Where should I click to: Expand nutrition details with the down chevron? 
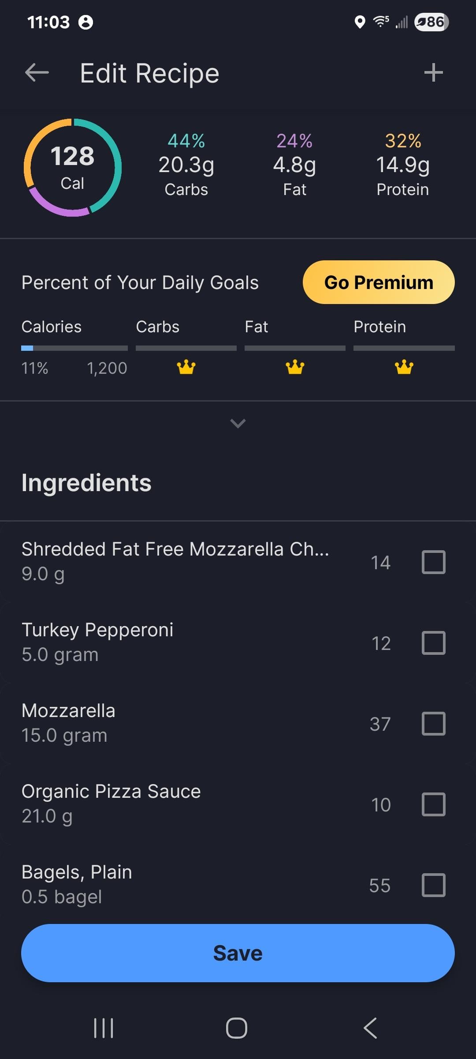coord(238,423)
